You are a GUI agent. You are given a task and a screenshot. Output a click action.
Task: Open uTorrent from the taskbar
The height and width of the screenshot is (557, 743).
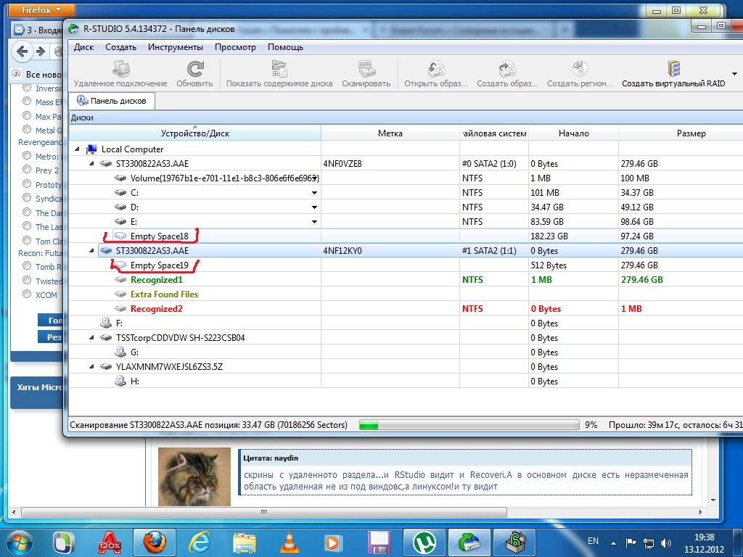pyautogui.click(x=424, y=542)
